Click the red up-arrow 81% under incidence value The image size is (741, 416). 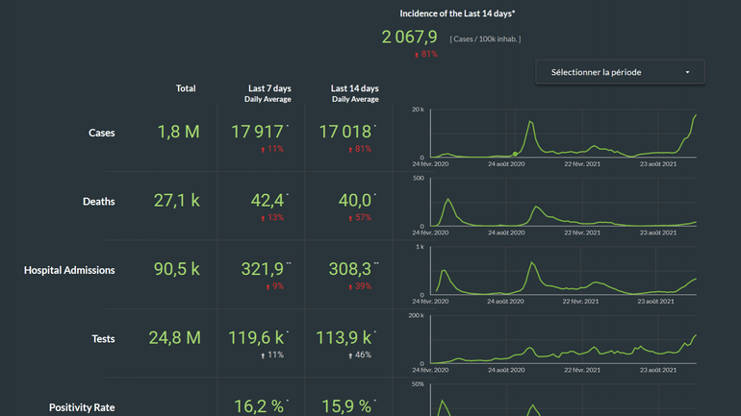pyautogui.click(x=424, y=55)
